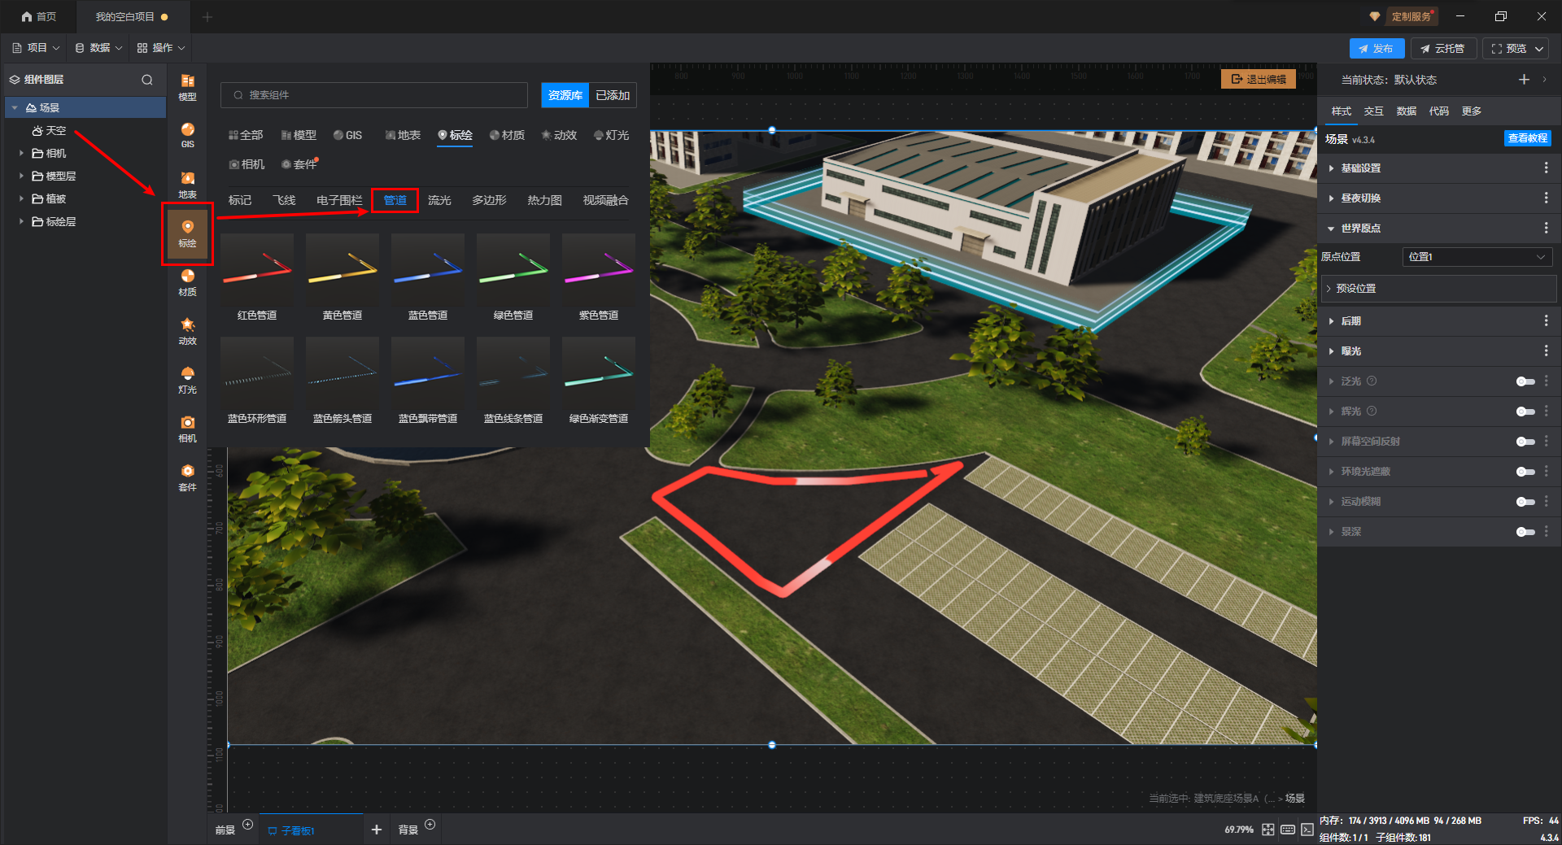
Task: Open the 套件 category in the sidebar
Action: [x=187, y=477]
